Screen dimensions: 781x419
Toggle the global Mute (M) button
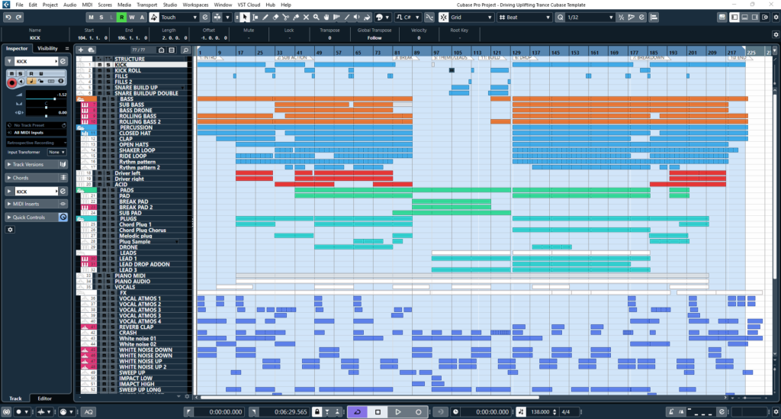92,17
